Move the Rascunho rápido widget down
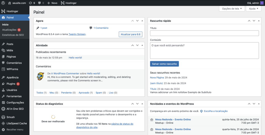Screen dimensions: 265x135 [254, 21]
